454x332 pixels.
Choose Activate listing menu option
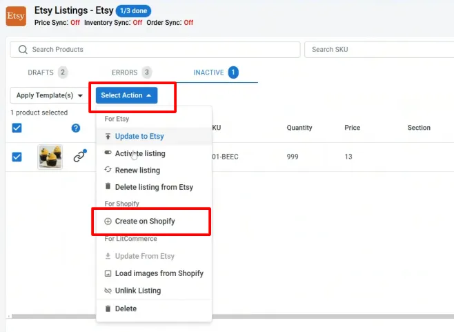[154, 153]
